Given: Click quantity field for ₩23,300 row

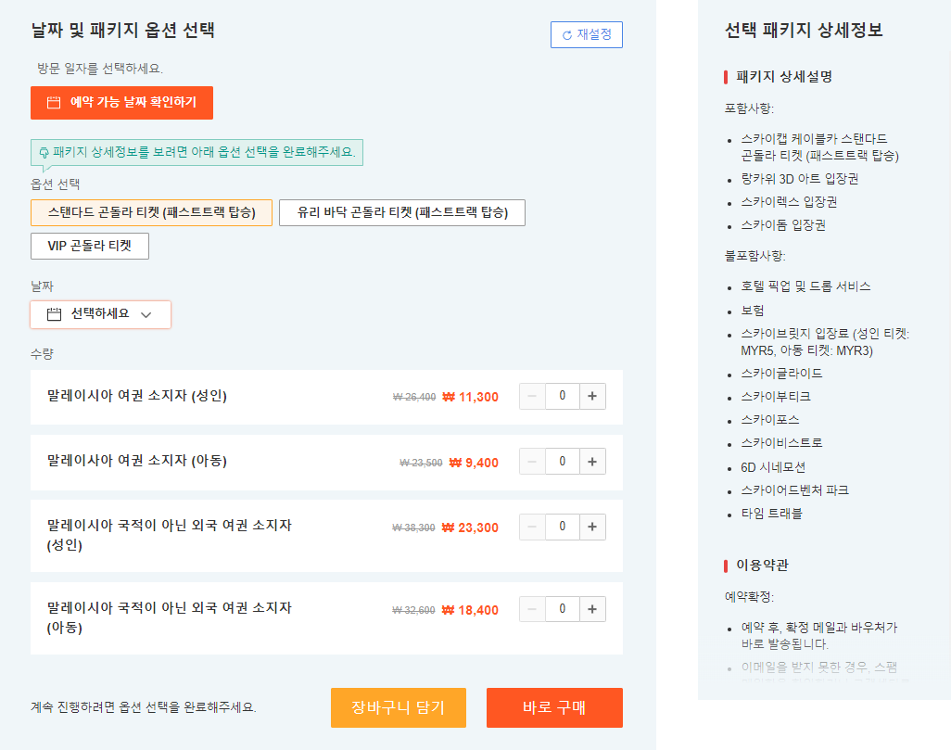Looking at the screenshot, I should 563,527.
